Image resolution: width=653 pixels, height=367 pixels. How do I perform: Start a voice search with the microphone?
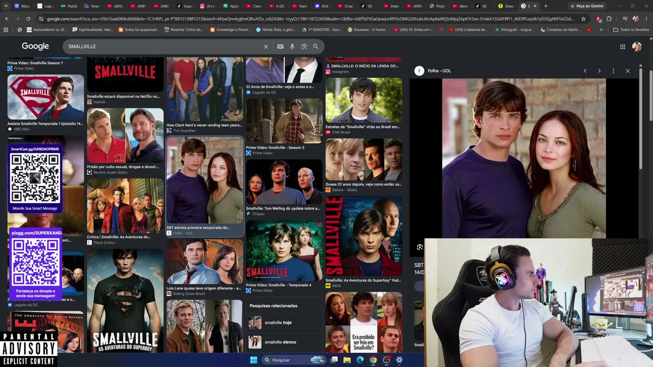click(292, 46)
